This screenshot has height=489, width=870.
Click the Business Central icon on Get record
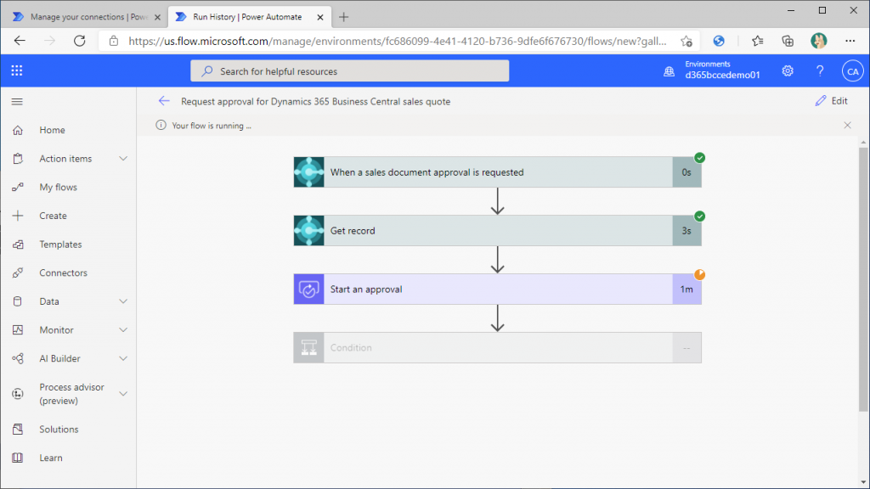[x=309, y=231]
